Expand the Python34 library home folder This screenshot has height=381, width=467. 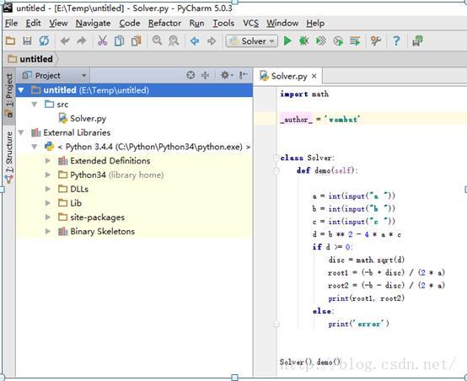click(48, 174)
